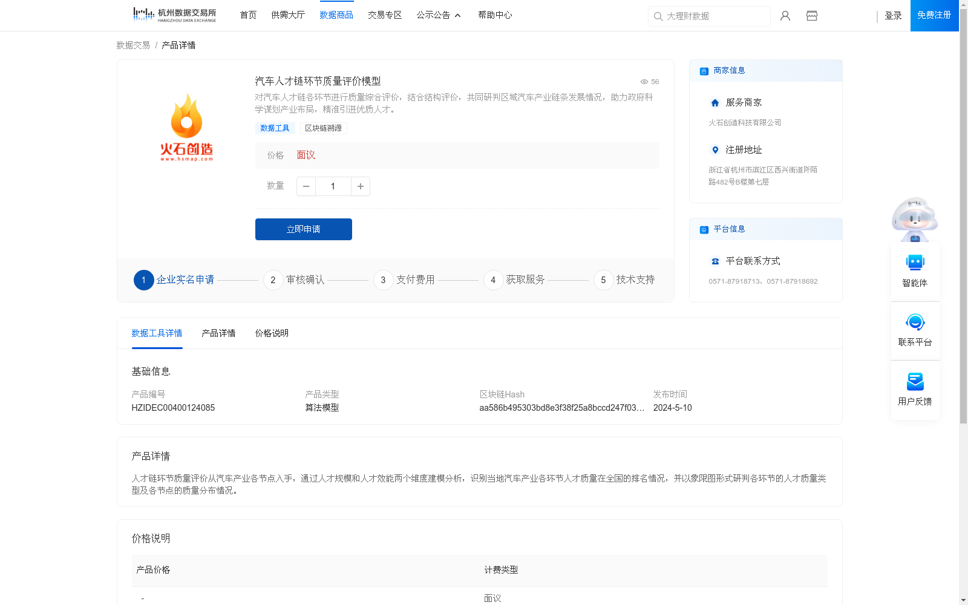This screenshot has width=968, height=605.
Task: Click step 5 技术支持
Action: click(x=624, y=280)
